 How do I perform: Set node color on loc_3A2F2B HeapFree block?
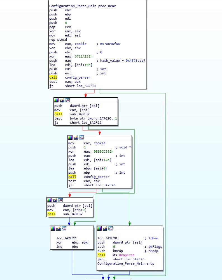99,228
